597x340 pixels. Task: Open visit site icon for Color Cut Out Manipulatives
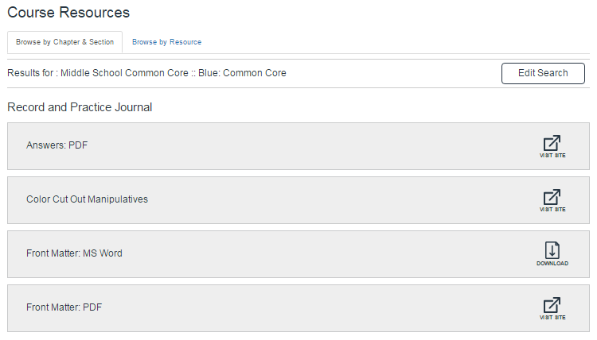(552, 197)
